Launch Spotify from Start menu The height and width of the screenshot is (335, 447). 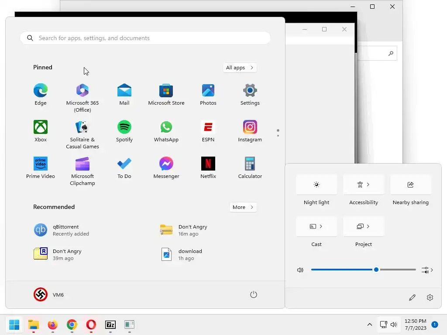point(124,131)
